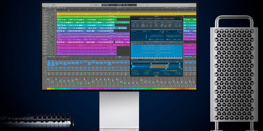Click the Sampler name at window bottom
Image resolution: width=263 pixels, height=131 pixels.
(x=156, y=76)
